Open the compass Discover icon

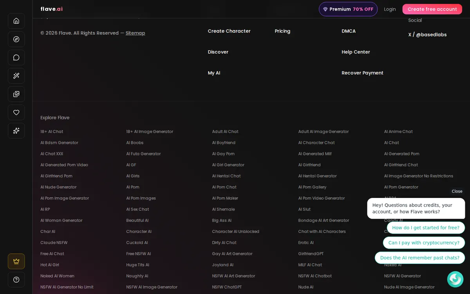[x=16, y=39]
